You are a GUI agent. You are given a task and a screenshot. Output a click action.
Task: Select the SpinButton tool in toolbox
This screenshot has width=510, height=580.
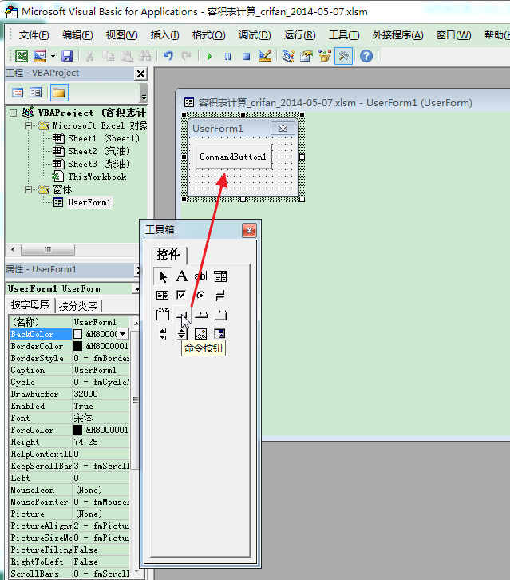tap(181, 334)
